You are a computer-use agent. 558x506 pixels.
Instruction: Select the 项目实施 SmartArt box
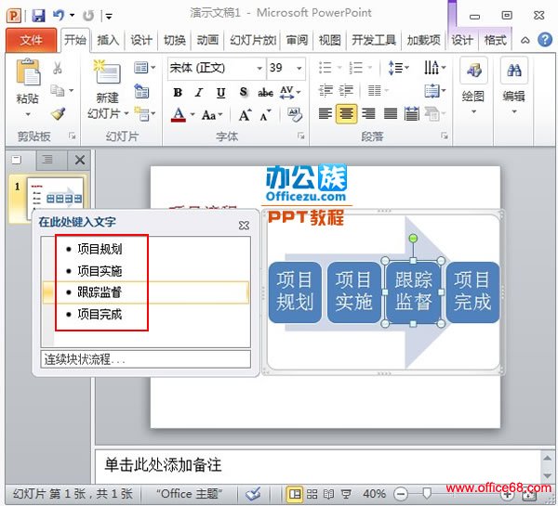(353, 292)
